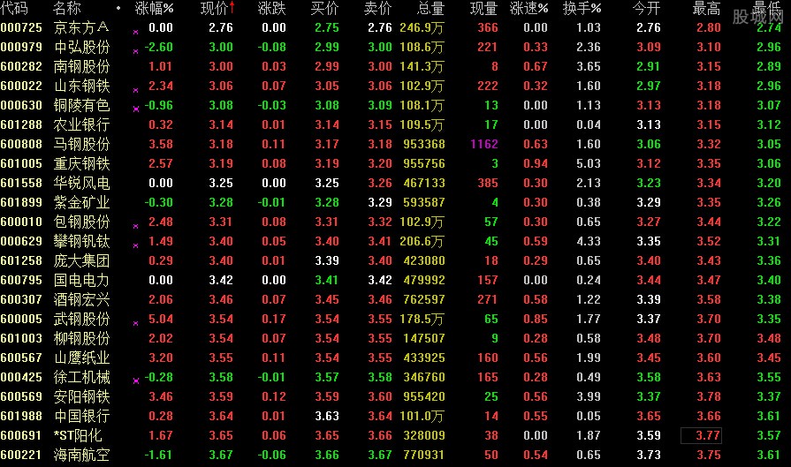The height and width of the screenshot is (467, 791).
Task: Select stock name 华锐风电
Action: [81, 183]
